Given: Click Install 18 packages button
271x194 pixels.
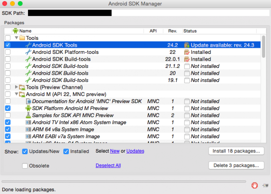Looking at the screenshot, I should (x=236, y=151).
